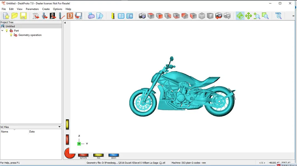This screenshot has width=297, height=166.
Task: Activate the green pan arrows tool
Action: [x=248, y=16]
